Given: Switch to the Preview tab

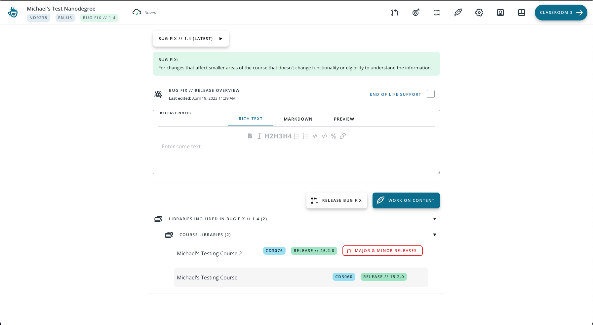Looking at the screenshot, I should (344, 119).
